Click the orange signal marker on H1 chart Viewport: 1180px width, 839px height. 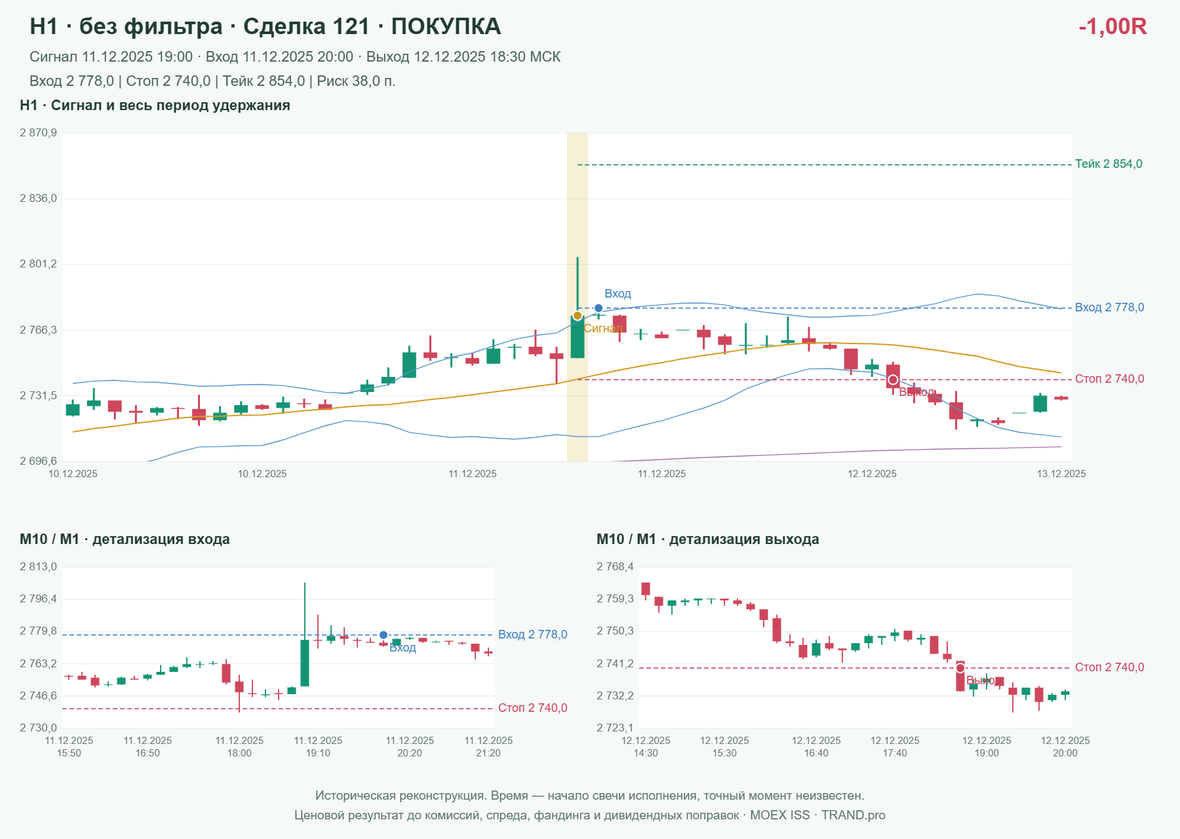coord(578,316)
